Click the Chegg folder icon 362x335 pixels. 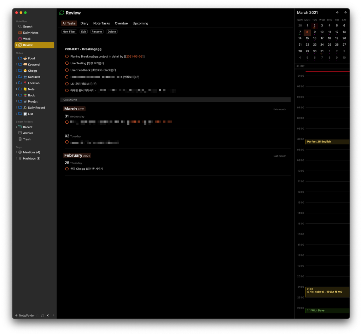20,71
